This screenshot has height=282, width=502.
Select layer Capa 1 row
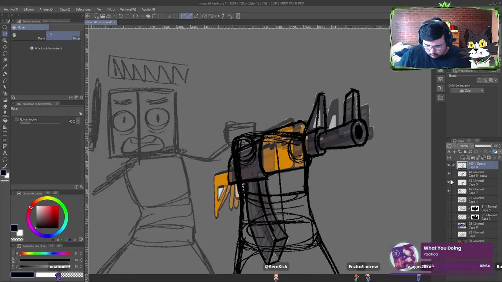[473, 234]
